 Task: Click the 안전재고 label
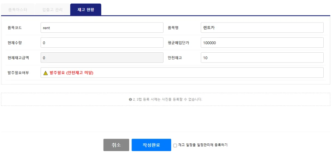[175, 58]
